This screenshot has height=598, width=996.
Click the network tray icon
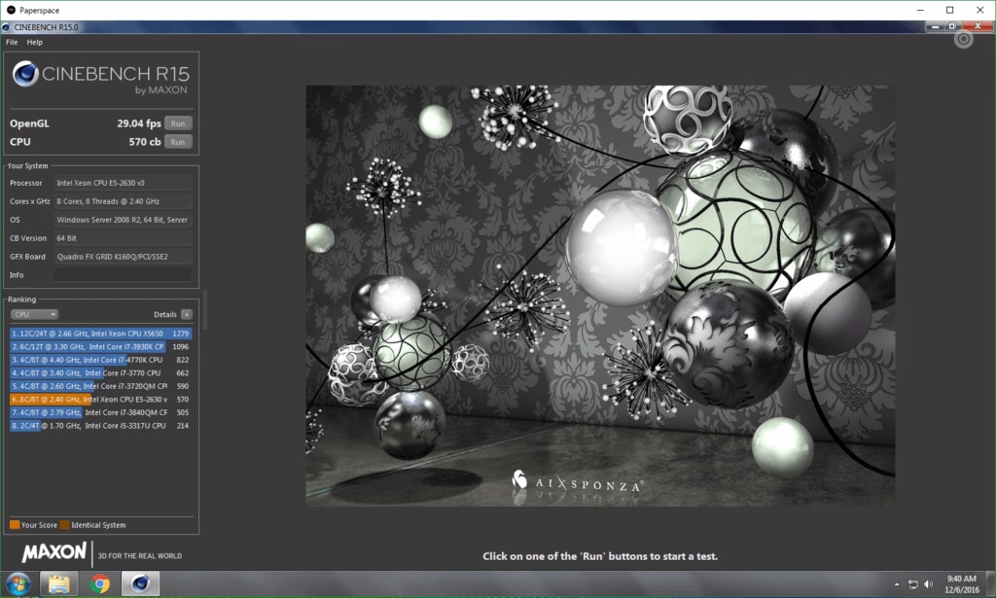tap(912, 584)
